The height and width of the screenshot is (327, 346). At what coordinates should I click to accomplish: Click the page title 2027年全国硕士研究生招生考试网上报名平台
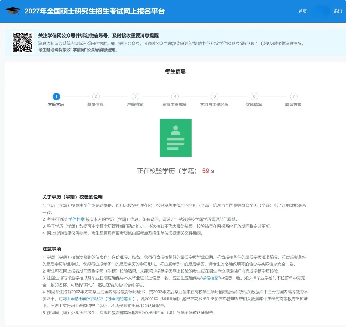(95, 11)
